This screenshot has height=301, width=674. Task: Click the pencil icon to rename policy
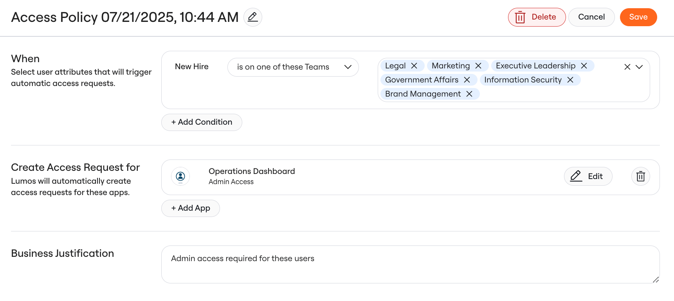coord(253,17)
